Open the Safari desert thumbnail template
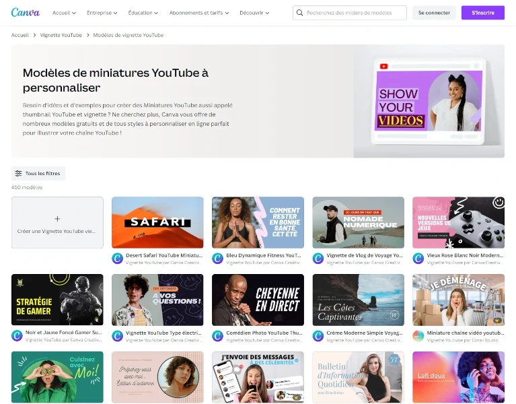Screen dimensions: 516x404 (157, 222)
